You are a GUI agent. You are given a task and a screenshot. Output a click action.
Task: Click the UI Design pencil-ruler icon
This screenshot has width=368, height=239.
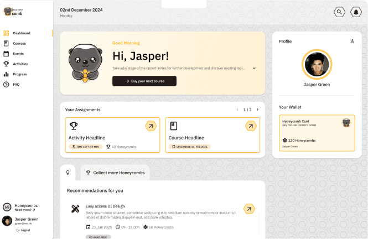(75, 209)
